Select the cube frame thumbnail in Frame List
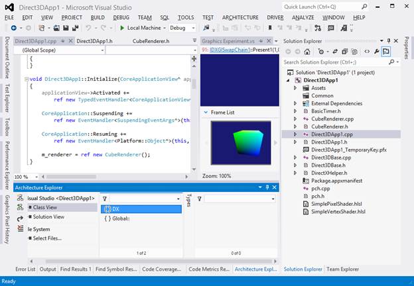The width and height of the screenshot is (414, 286). tap(241, 143)
